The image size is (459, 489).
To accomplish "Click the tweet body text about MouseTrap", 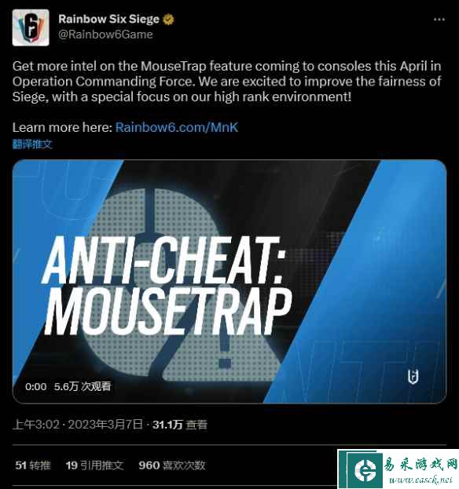I will point(226,82).
